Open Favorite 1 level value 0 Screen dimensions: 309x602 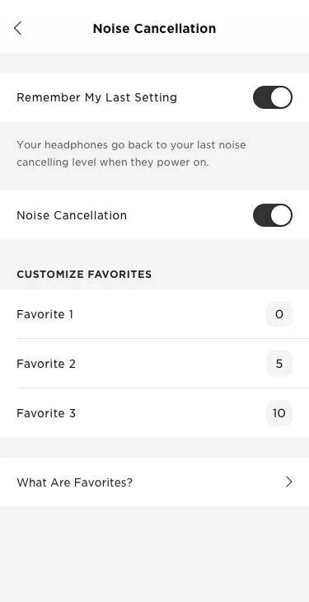pos(279,314)
